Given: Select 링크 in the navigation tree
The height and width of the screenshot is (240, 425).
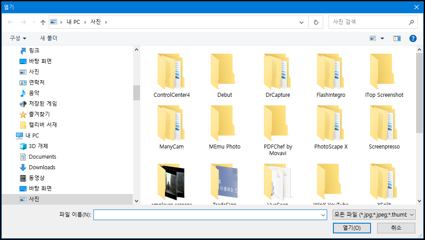Looking at the screenshot, I should [34, 50].
